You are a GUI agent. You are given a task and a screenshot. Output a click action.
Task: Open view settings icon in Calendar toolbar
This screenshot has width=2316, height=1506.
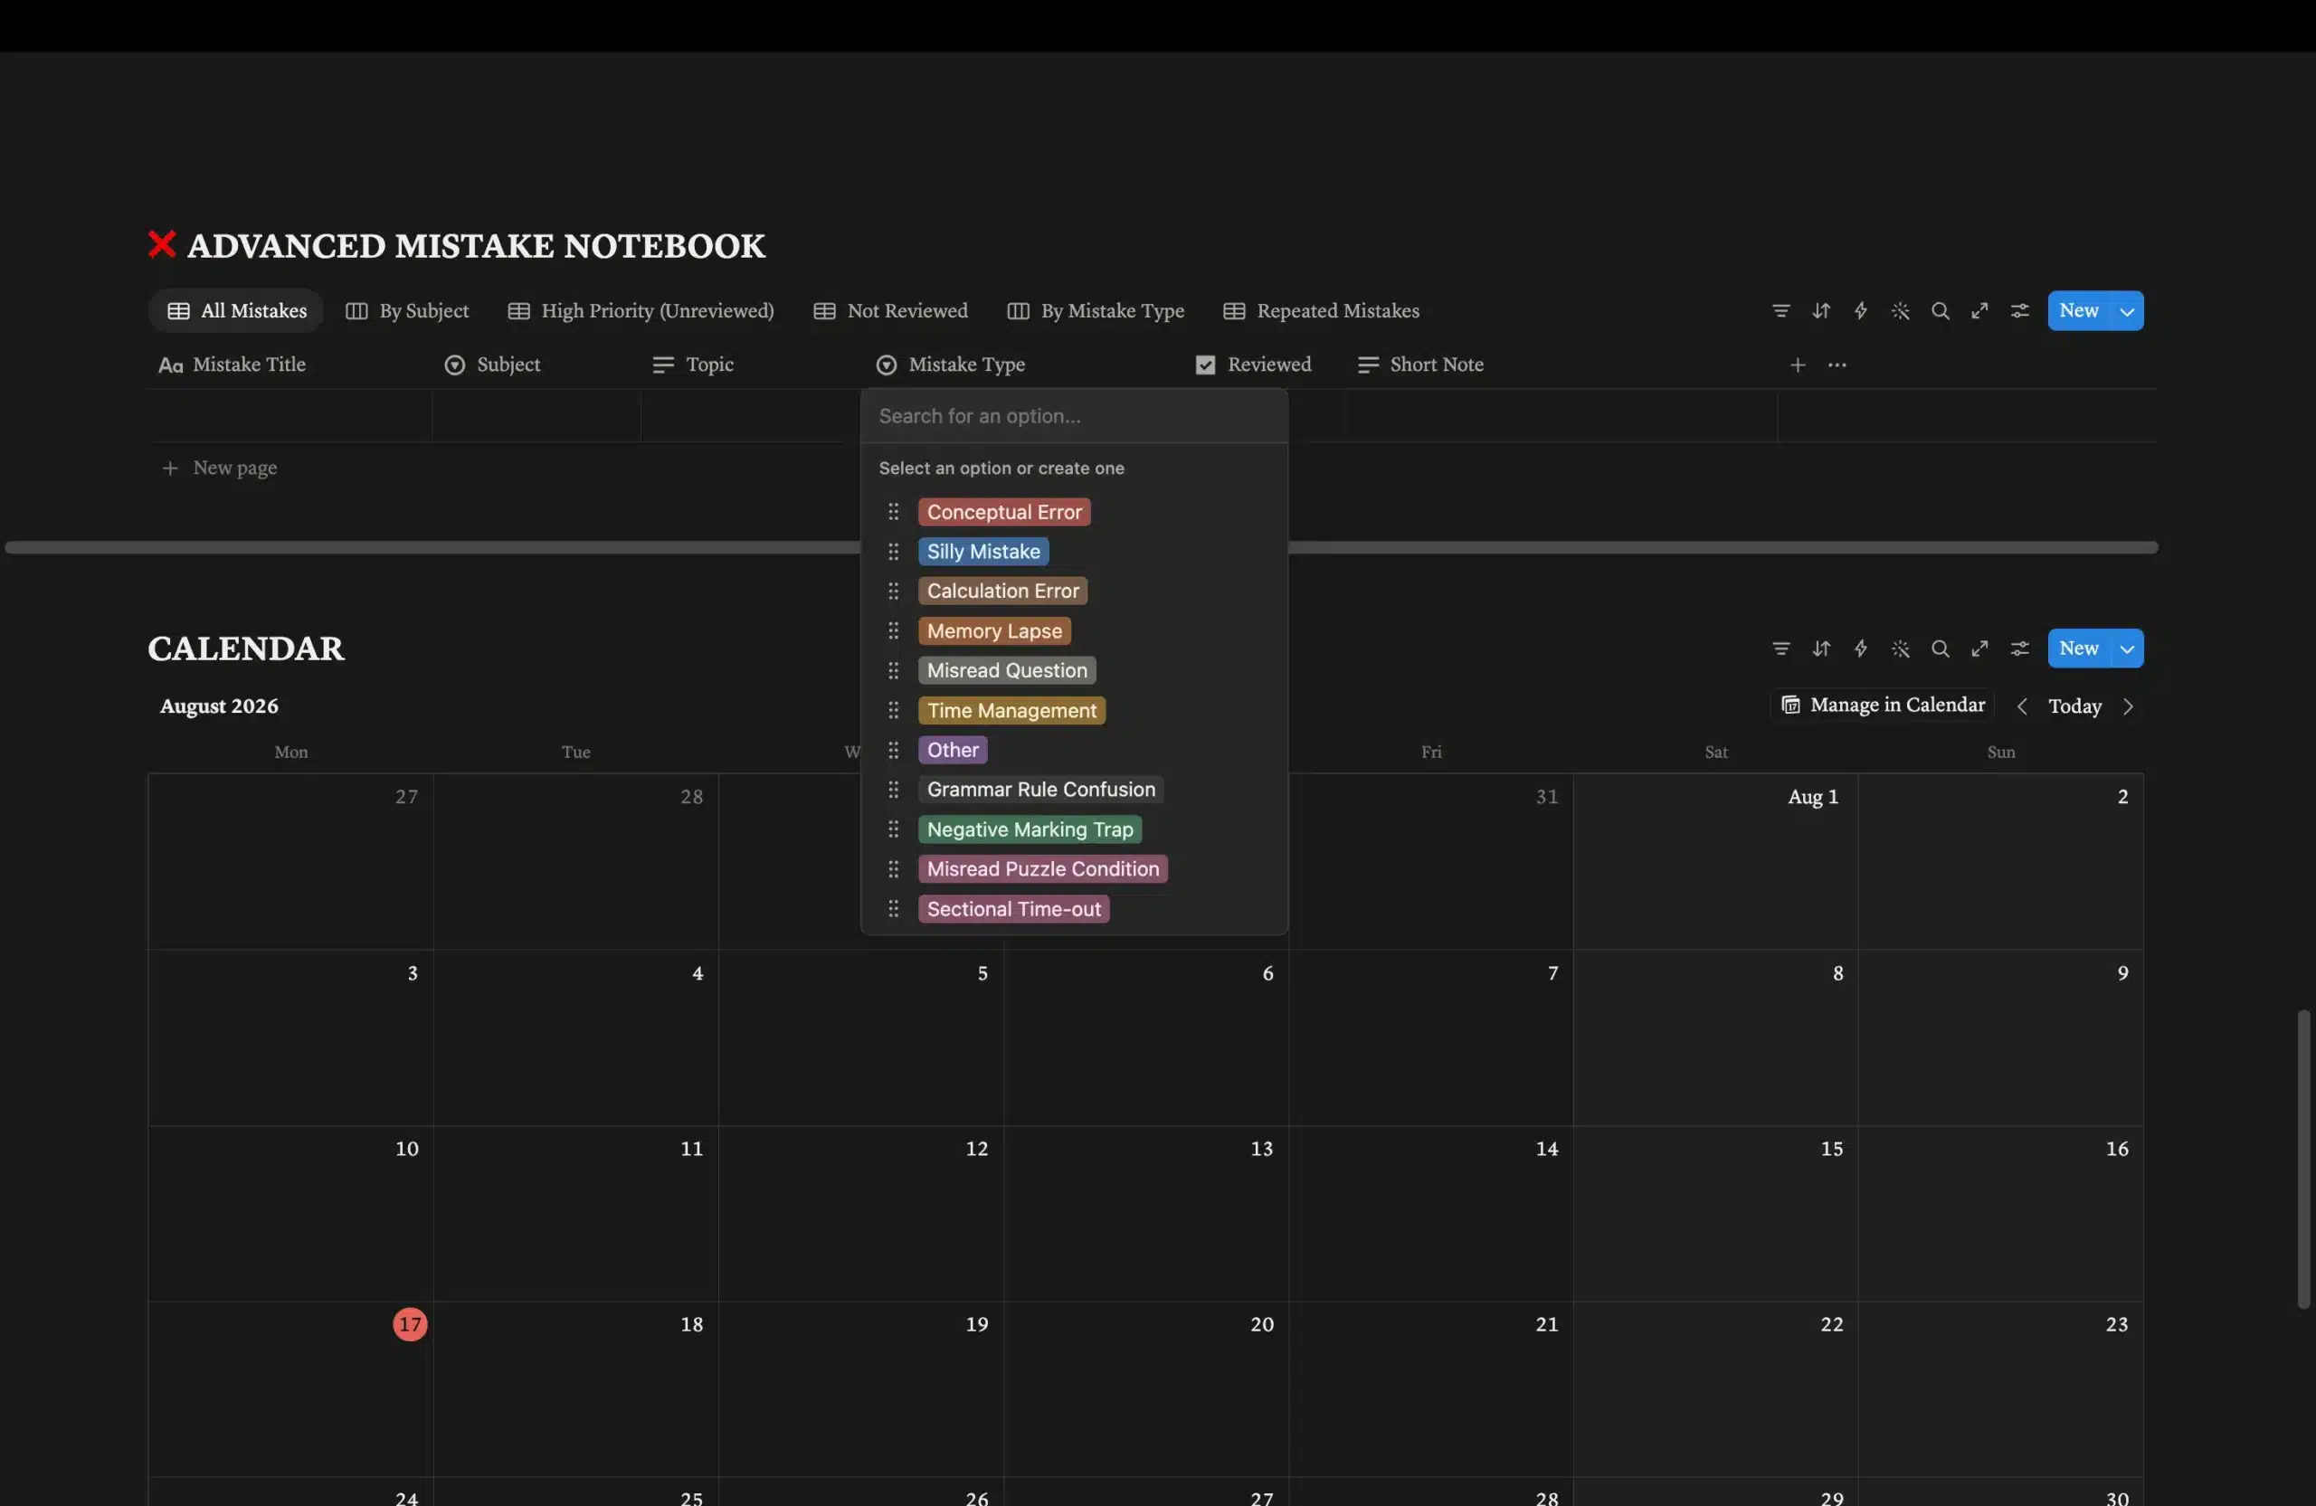pyautogui.click(x=2019, y=649)
